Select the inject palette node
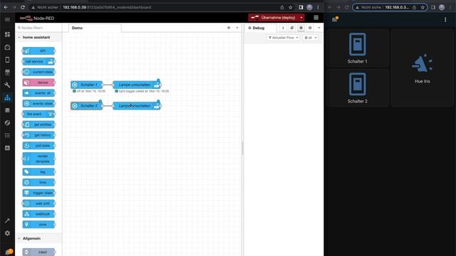 coord(38,252)
